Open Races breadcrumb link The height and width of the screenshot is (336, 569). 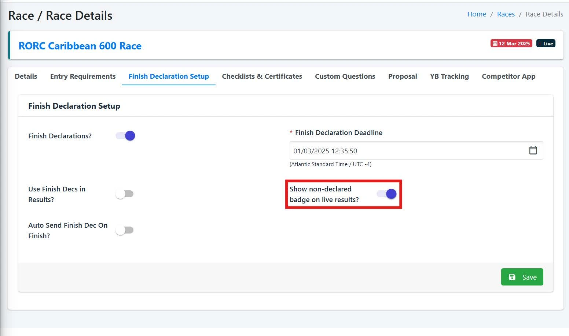click(506, 14)
